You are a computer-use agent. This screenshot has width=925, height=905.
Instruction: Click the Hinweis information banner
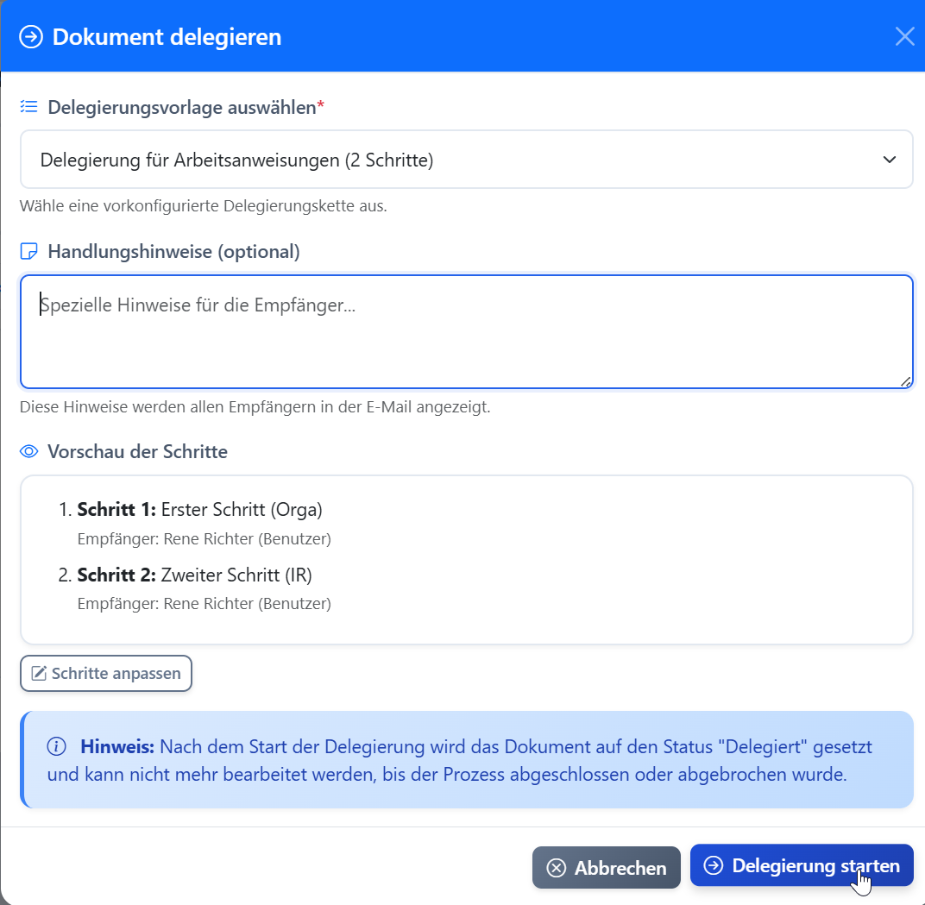coord(466,760)
